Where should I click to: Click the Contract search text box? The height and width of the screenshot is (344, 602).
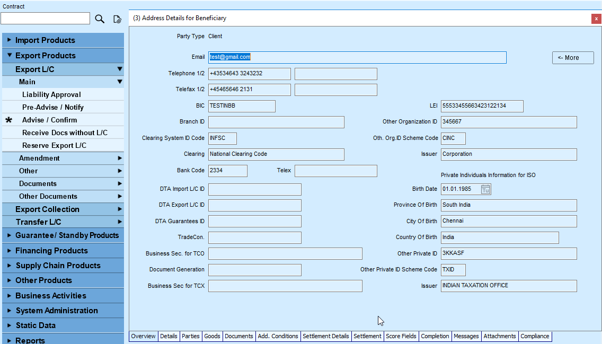45,19
